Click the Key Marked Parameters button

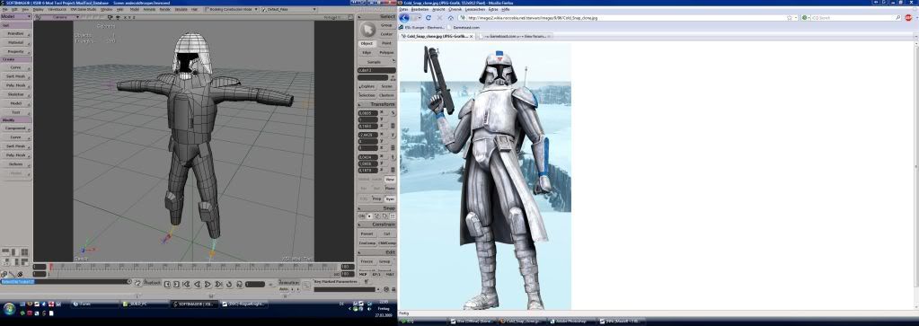tap(335, 282)
